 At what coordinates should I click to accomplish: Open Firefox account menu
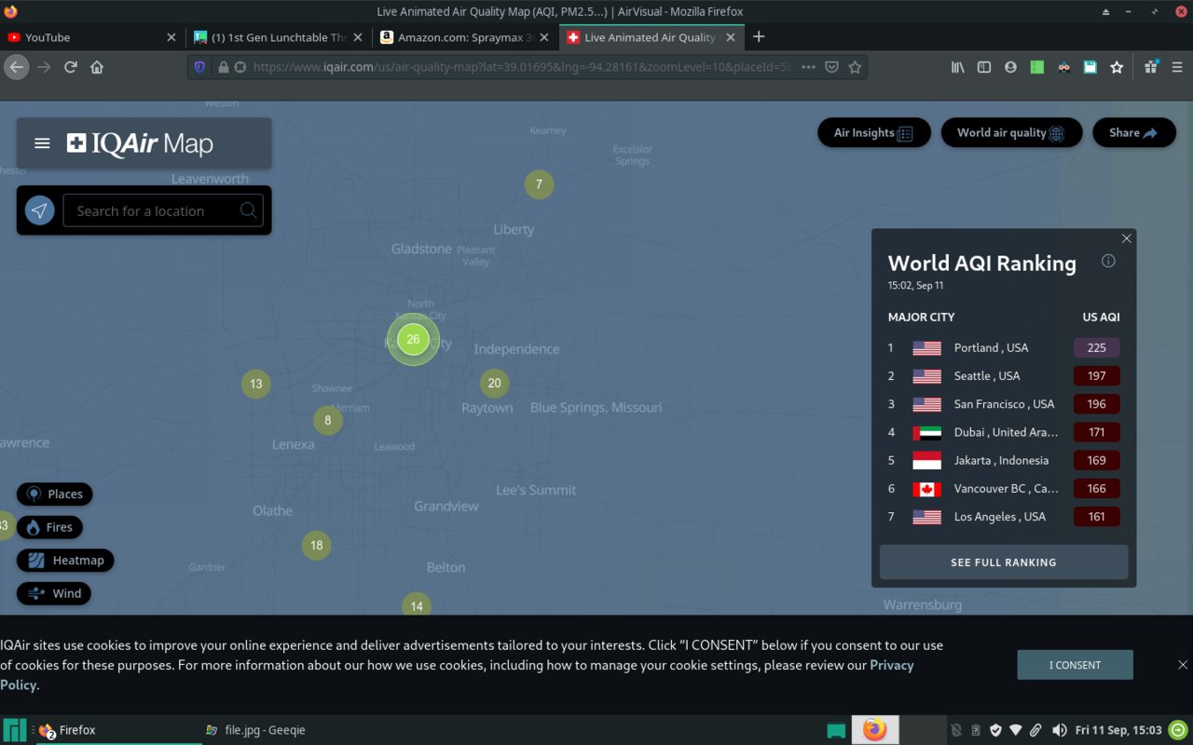pos(1010,67)
